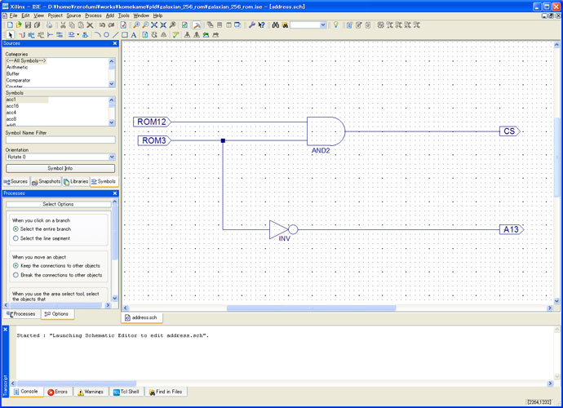Screen dimensions: 563x408
Task: Select the AND2 gate on schematic
Action: click(x=326, y=131)
